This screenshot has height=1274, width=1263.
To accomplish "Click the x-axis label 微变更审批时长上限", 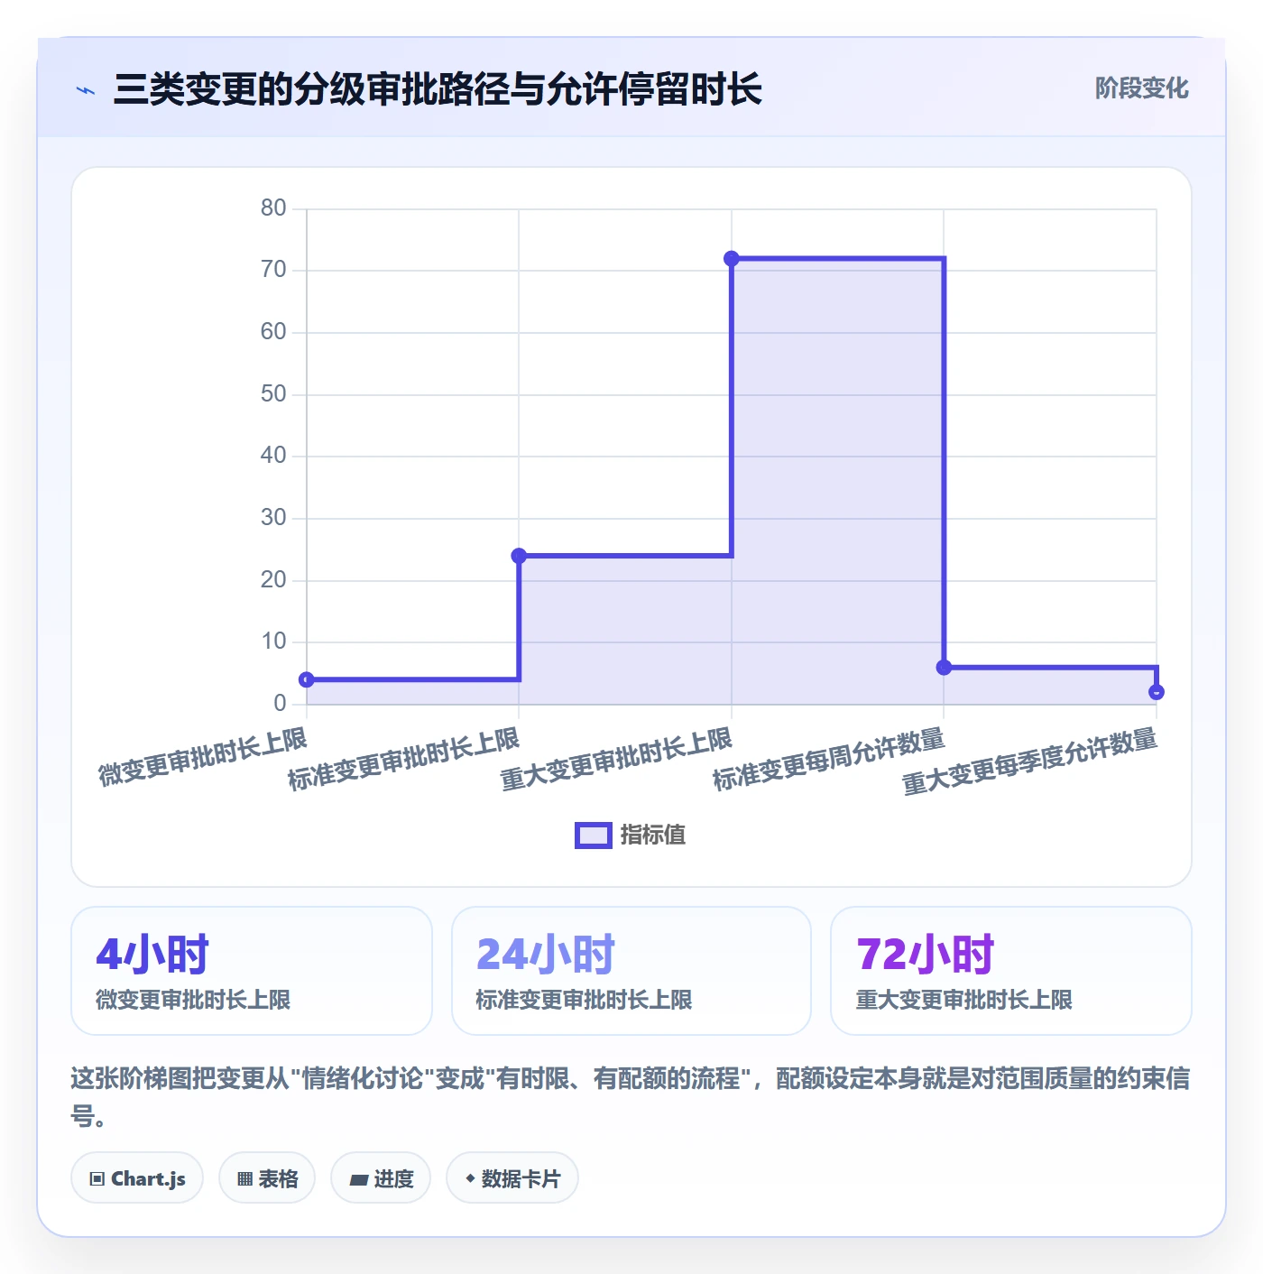I will coord(203,756).
